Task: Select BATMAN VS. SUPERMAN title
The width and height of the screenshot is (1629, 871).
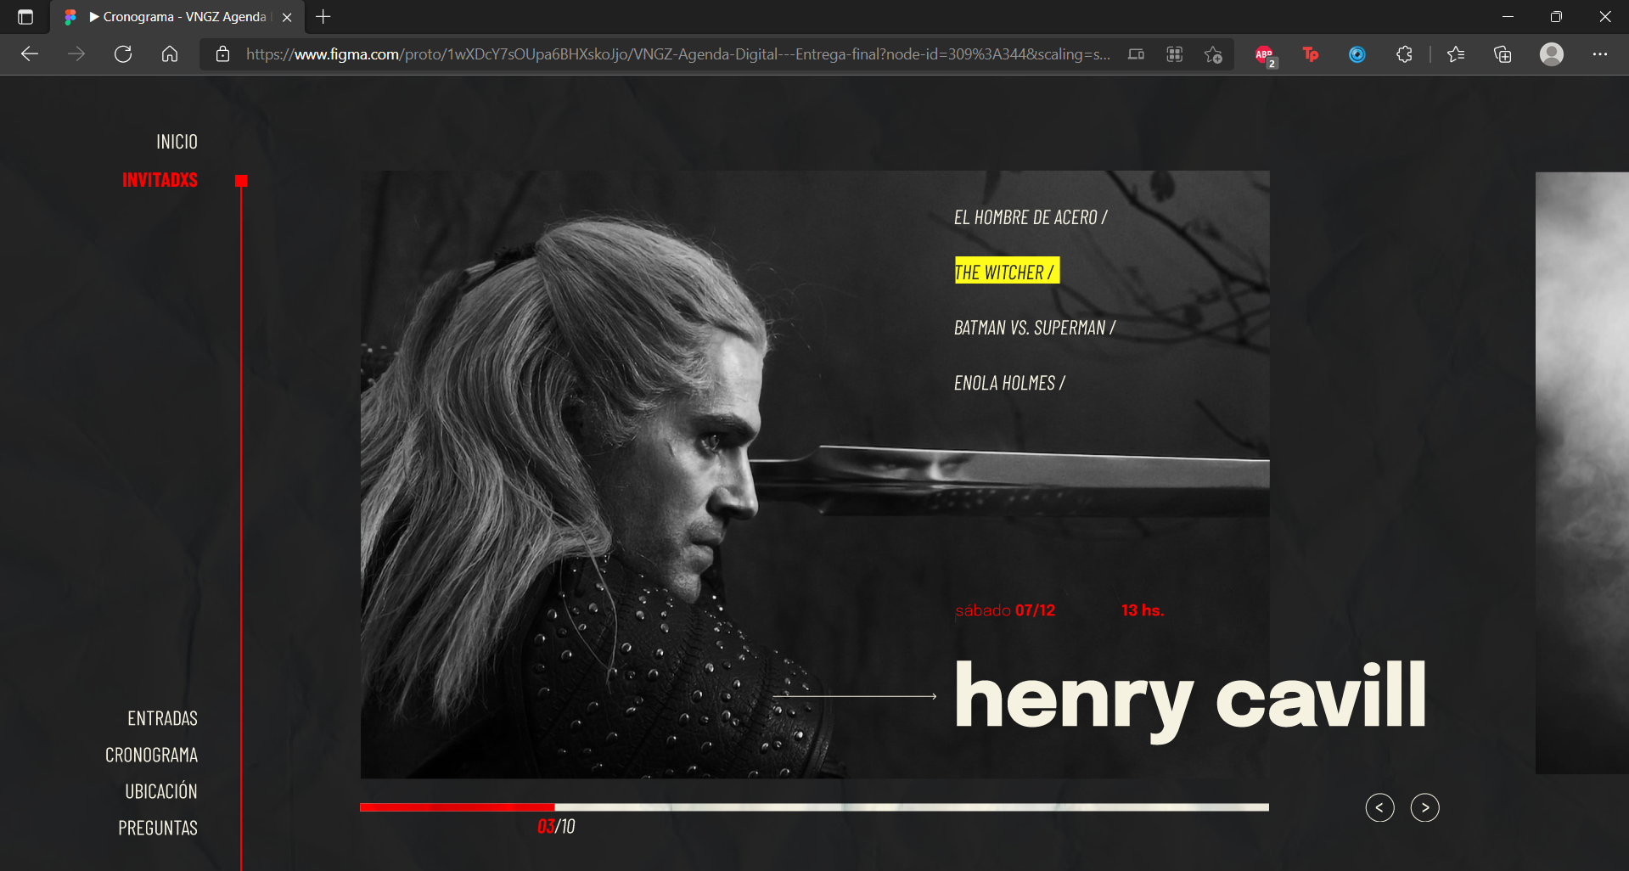Action: [x=1035, y=328]
